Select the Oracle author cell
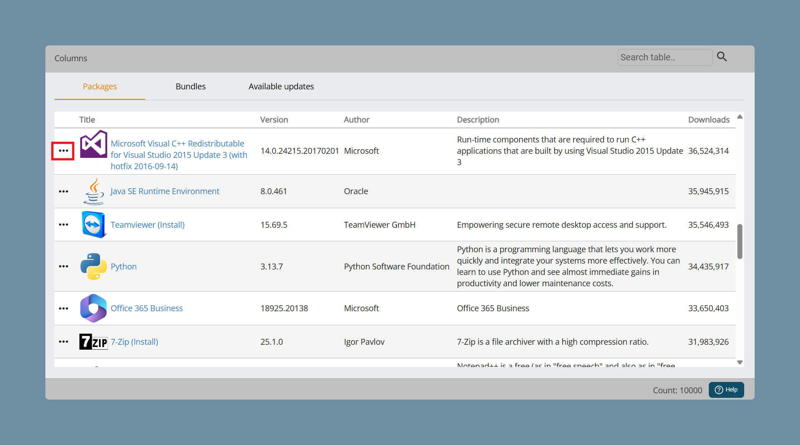Viewport: 800px width, 445px height. (x=356, y=191)
